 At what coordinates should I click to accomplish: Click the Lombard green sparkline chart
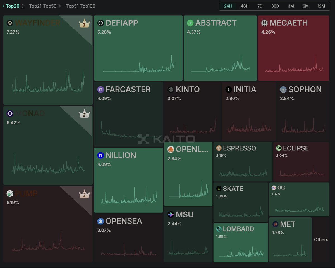click(x=241, y=252)
